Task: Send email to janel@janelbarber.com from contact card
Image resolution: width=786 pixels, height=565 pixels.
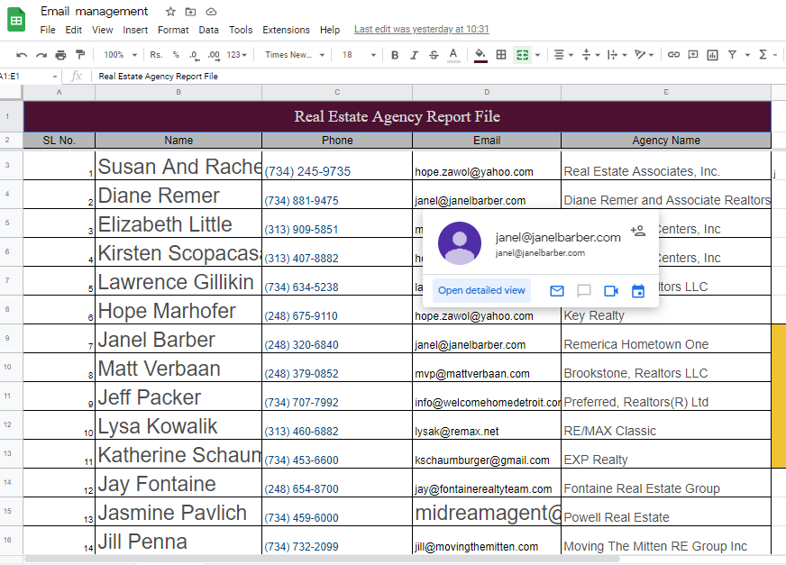Action: [556, 291]
